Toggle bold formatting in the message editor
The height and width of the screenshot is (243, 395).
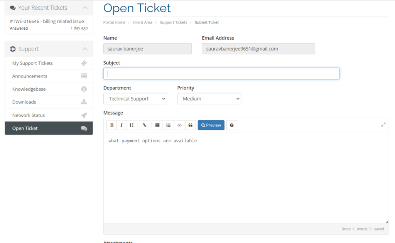coord(111,125)
